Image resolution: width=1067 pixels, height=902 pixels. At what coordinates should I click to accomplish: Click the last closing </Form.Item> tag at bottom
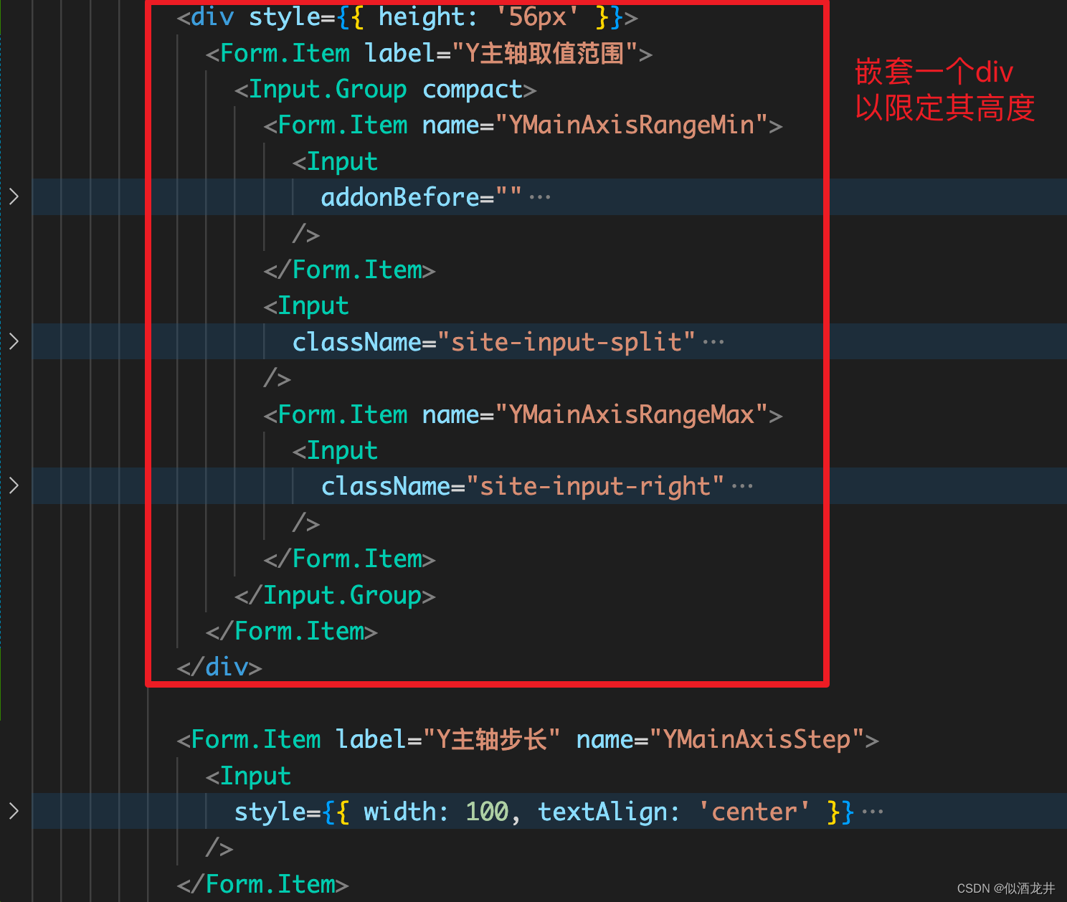tap(262, 884)
